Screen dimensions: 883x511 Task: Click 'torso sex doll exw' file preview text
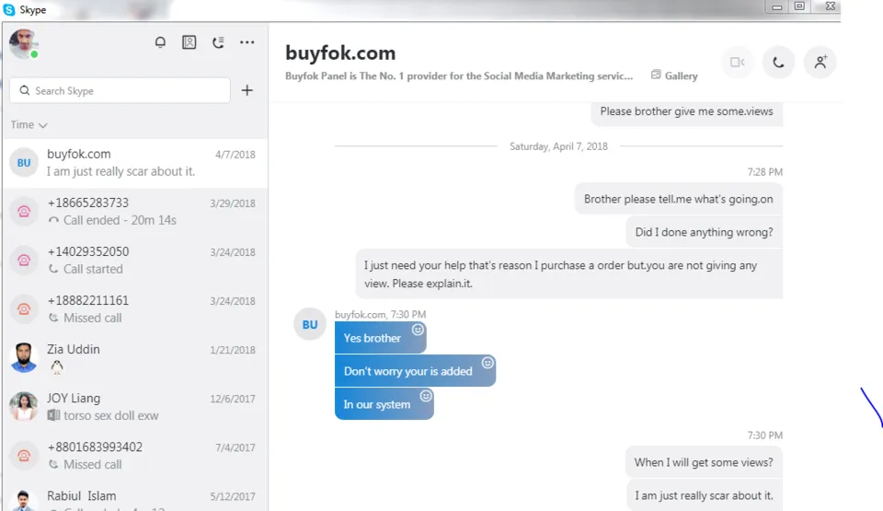tap(111, 415)
